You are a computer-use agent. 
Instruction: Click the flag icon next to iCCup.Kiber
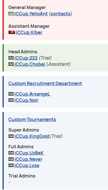[x=12, y=32]
